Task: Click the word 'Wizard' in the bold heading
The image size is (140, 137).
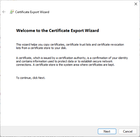Action: (92, 31)
